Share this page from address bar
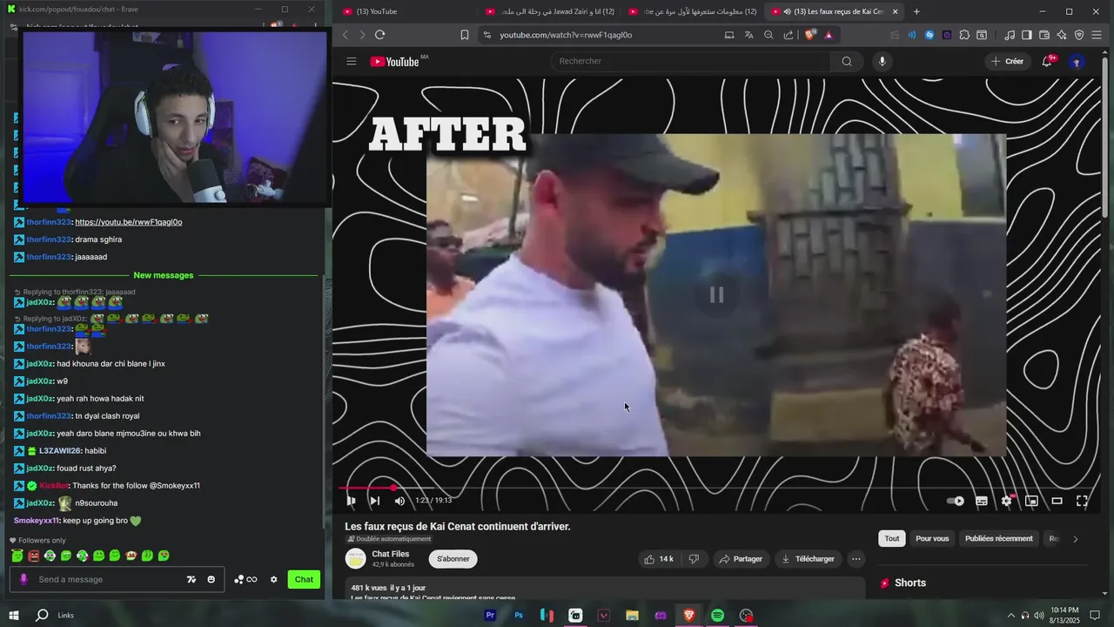 pyautogui.click(x=789, y=35)
